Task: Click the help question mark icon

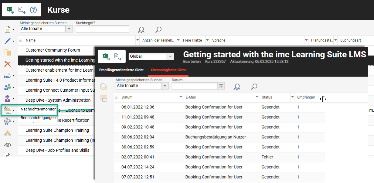Action: [x=33, y=10]
